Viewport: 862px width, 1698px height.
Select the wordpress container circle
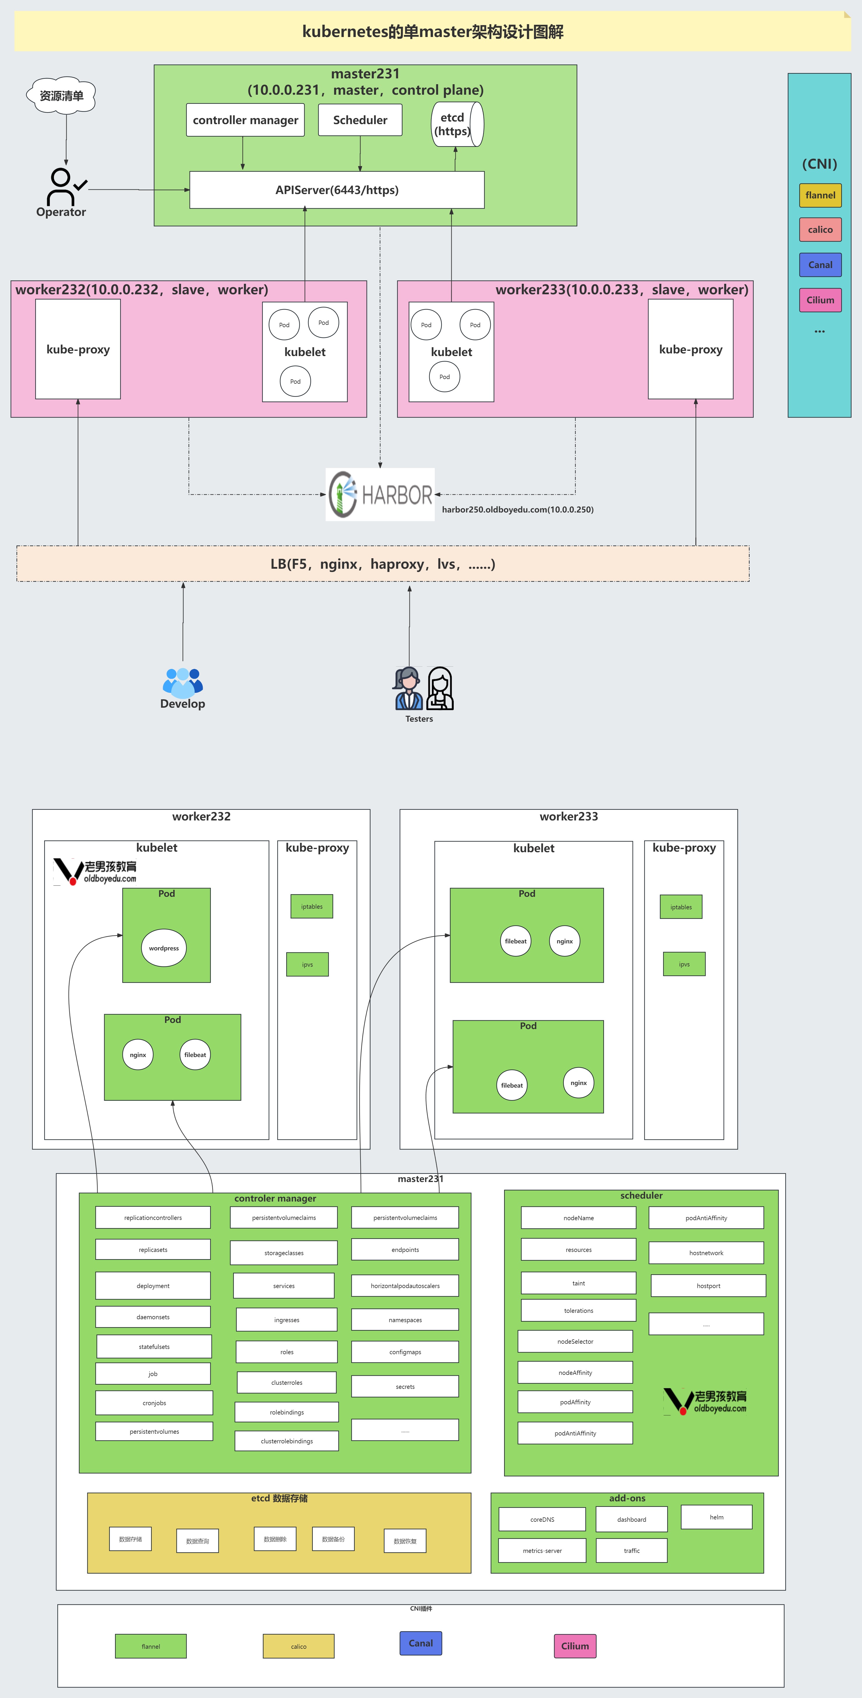point(163,948)
